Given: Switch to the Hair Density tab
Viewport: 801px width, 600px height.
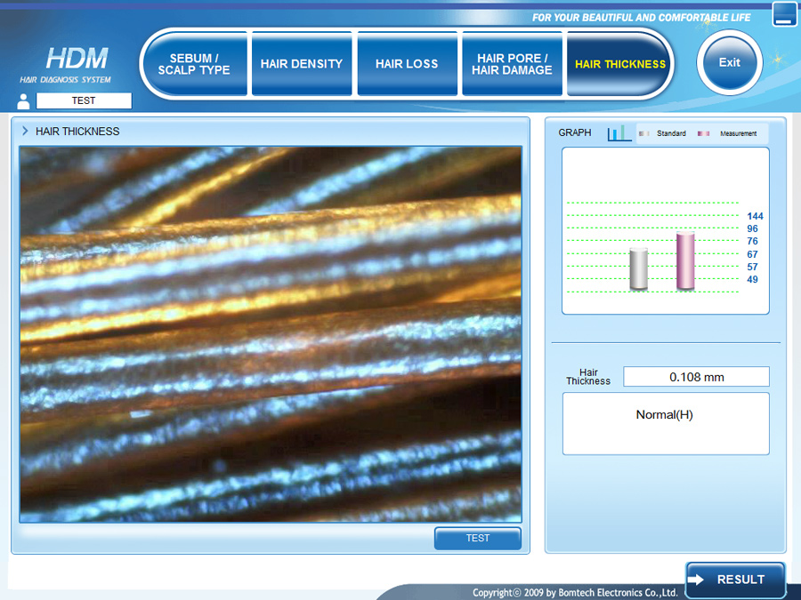Looking at the screenshot, I should pos(302,64).
